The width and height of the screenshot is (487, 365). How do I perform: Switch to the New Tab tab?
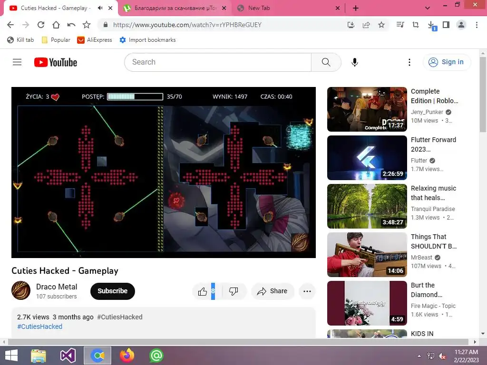tap(289, 8)
